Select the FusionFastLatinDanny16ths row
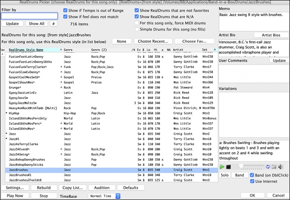The width and height of the screenshot is (290, 200). [112, 62]
